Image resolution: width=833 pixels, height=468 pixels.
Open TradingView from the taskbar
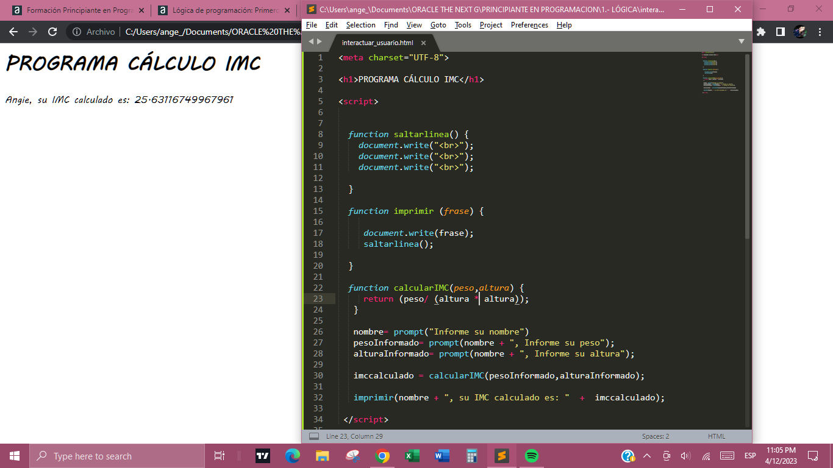[x=262, y=456]
